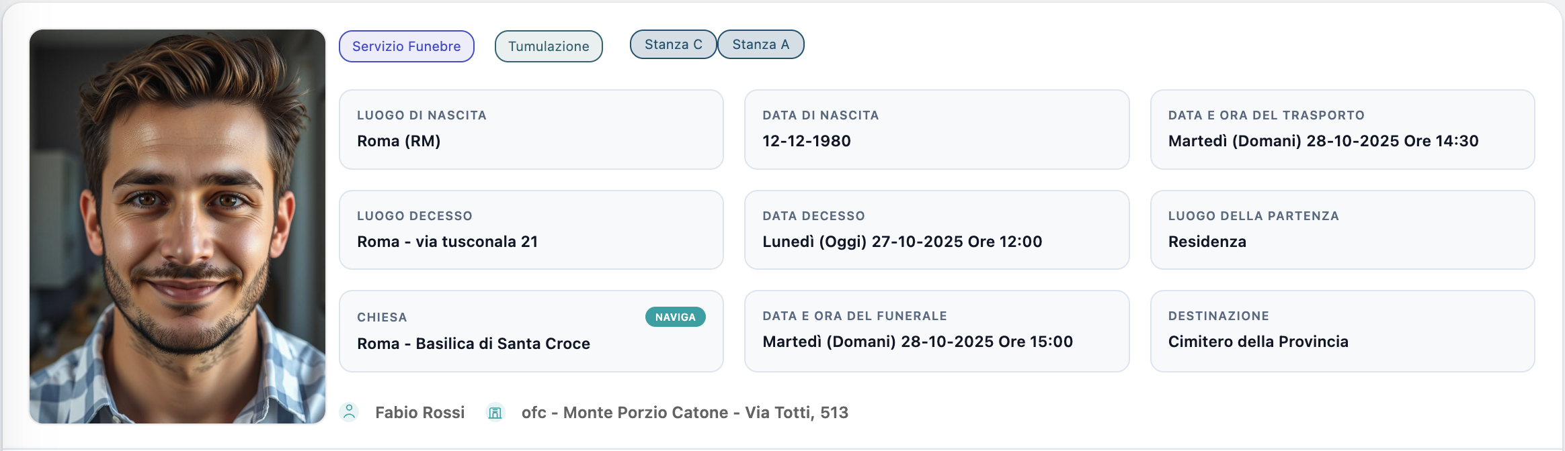This screenshot has width=1565, height=451.
Task: Click the Stanza A badge
Action: tap(760, 44)
